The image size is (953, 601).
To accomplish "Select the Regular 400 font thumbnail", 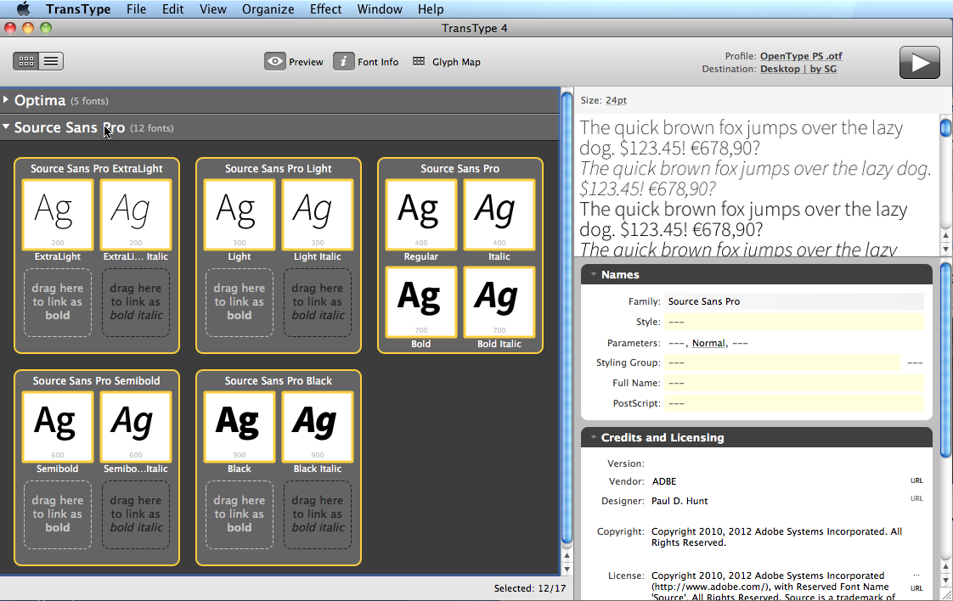I will [421, 215].
